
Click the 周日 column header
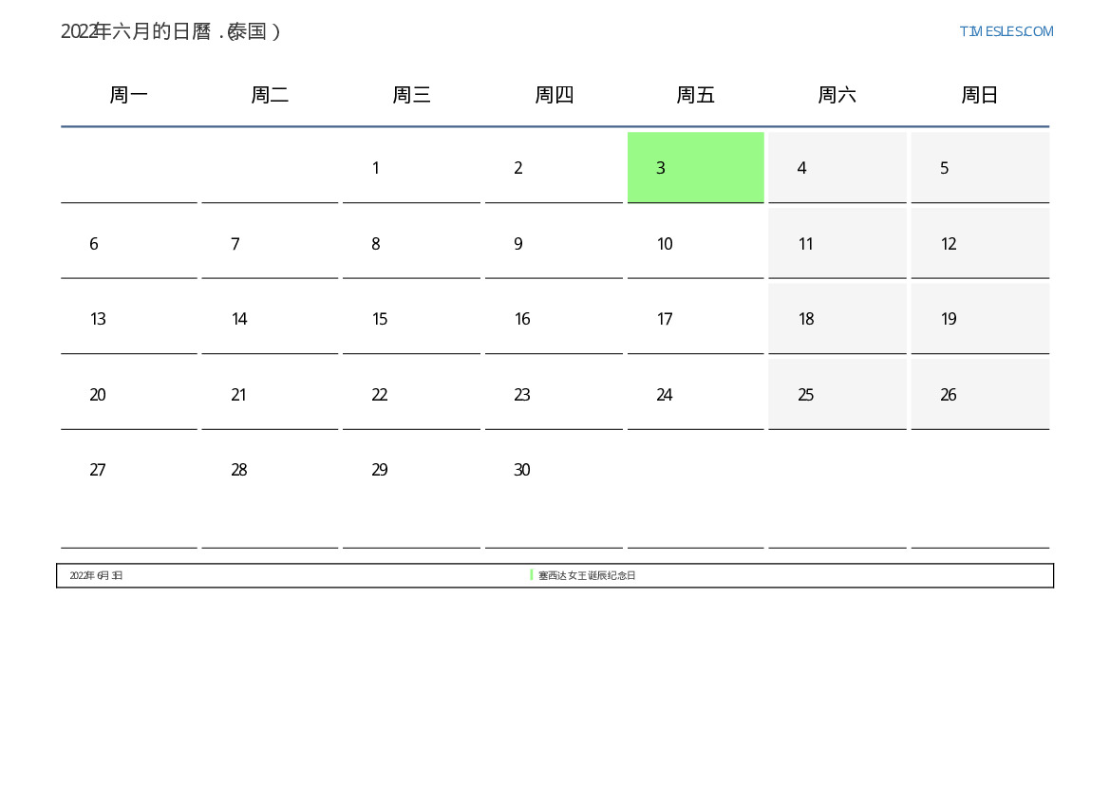click(x=979, y=95)
